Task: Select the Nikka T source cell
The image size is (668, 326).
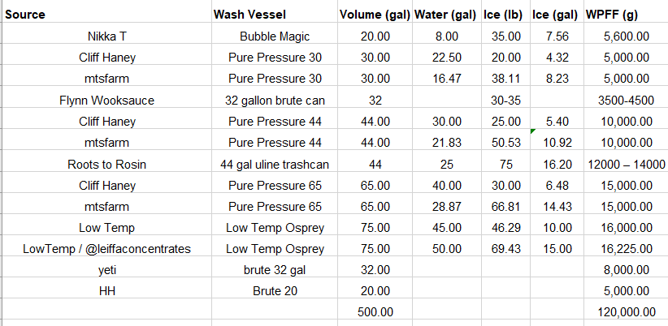Action: click(x=106, y=36)
